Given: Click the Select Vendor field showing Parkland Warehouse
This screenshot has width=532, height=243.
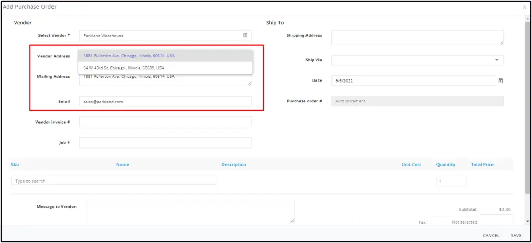Looking at the screenshot, I should click(x=166, y=36).
